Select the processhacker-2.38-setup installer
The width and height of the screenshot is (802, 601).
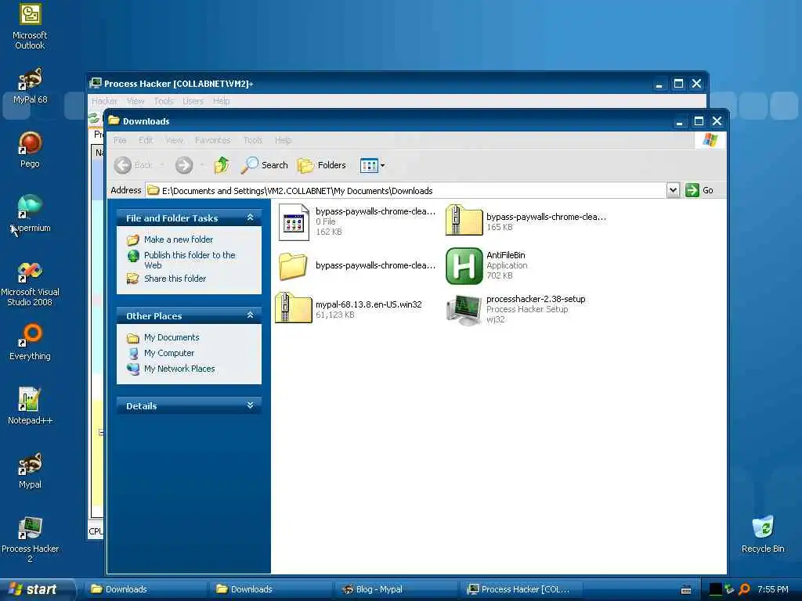click(x=515, y=308)
